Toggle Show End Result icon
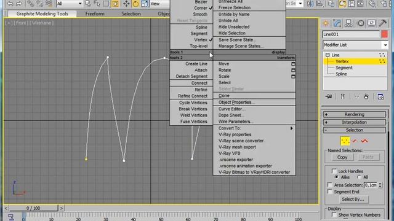The image size is (394, 221). tap(342, 97)
